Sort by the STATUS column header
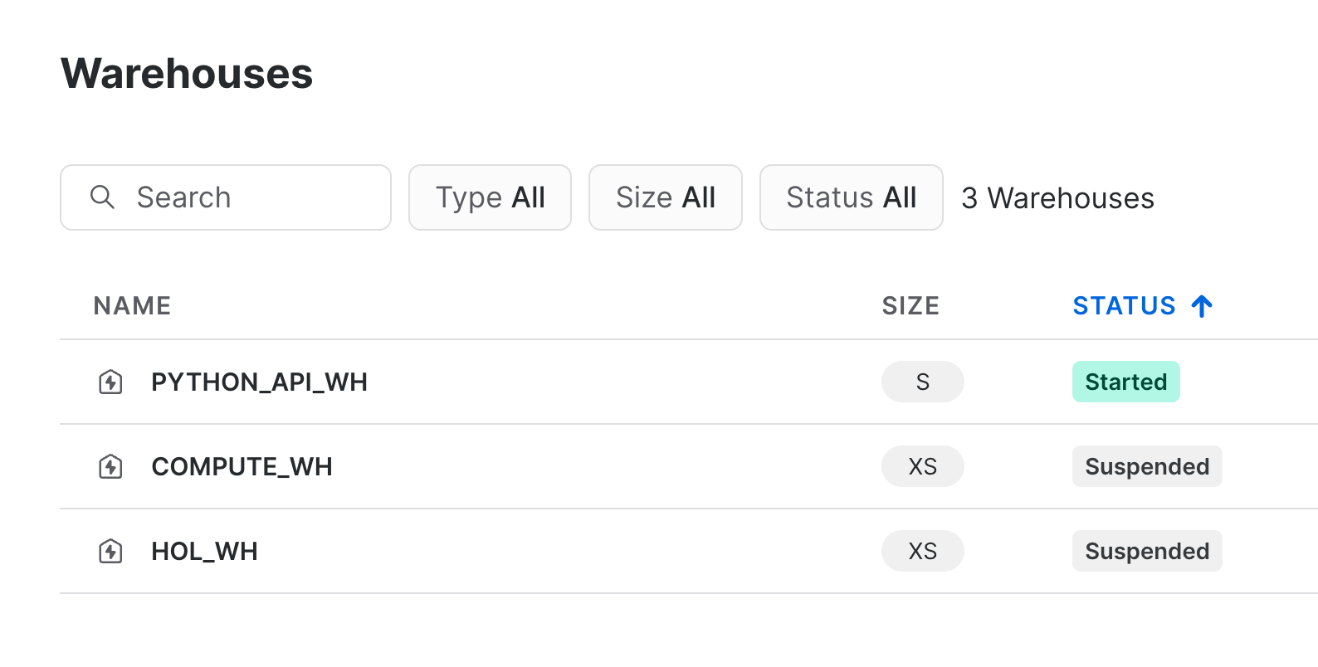1318x667 pixels. (1124, 306)
